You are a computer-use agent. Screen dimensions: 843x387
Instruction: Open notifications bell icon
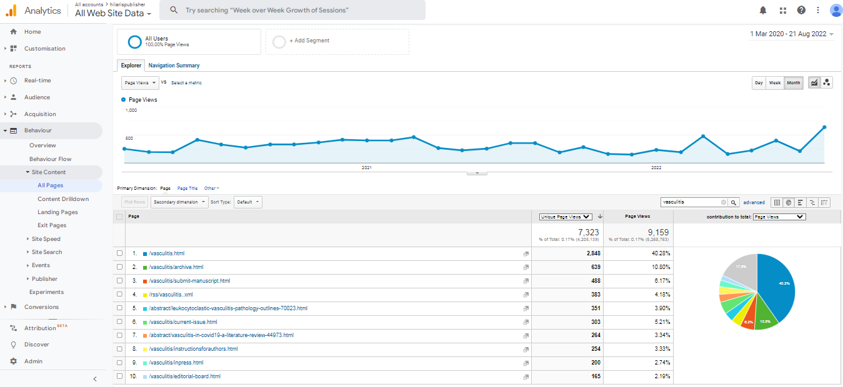click(x=763, y=10)
